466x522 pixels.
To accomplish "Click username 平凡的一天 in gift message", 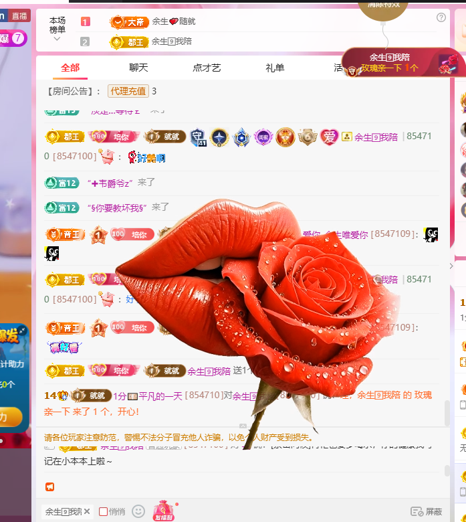I will (160, 396).
